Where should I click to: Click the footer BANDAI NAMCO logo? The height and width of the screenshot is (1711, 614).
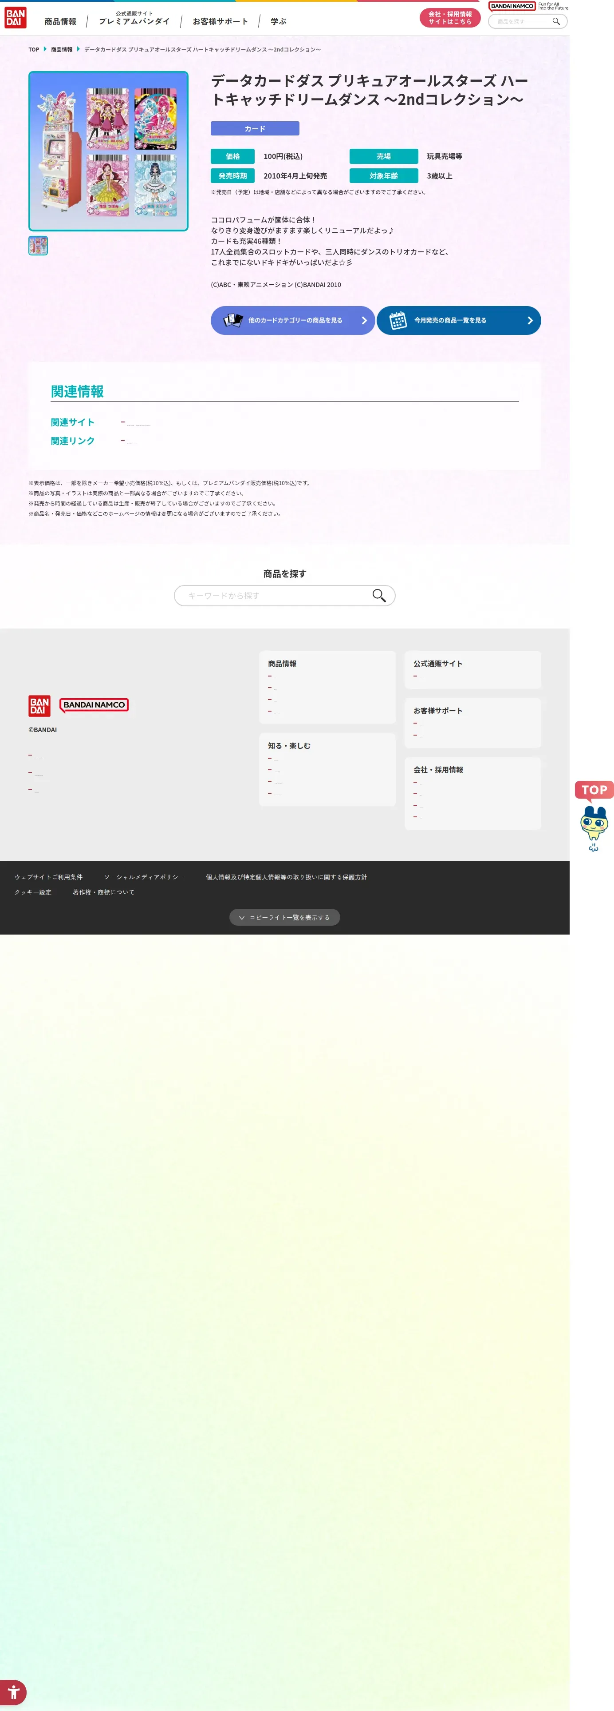[x=94, y=705]
